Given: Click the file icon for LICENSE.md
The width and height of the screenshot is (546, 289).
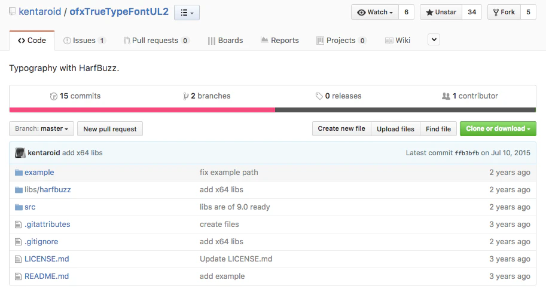Looking at the screenshot, I should [x=19, y=259].
